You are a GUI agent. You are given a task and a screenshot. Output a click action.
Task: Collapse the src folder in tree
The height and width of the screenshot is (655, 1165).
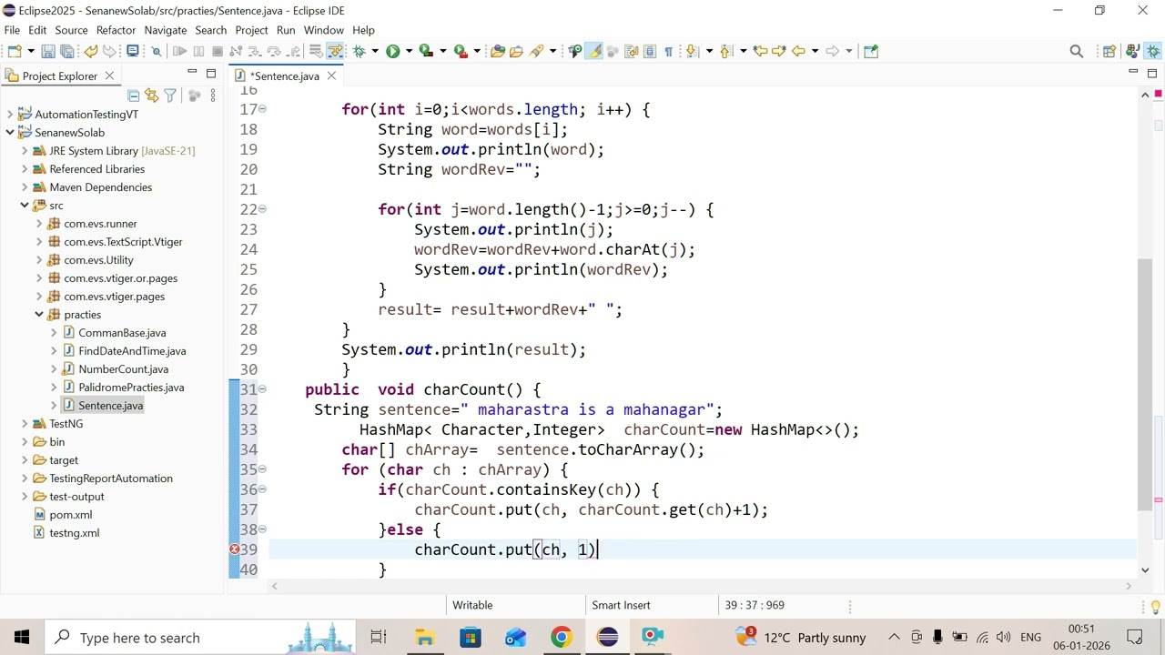click(25, 206)
